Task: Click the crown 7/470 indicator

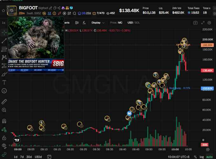Action: pyautogui.click(x=98, y=13)
